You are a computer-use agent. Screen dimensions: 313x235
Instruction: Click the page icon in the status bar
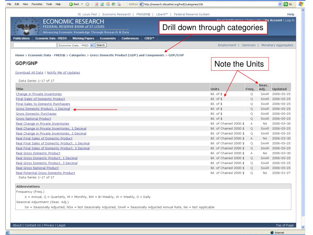click(8, 233)
